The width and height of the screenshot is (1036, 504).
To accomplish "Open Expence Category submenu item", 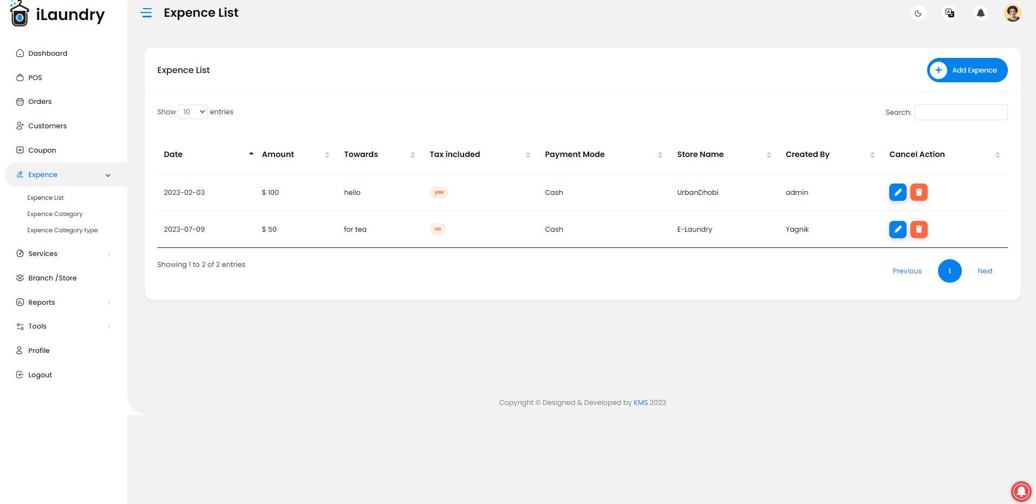I will (55, 214).
